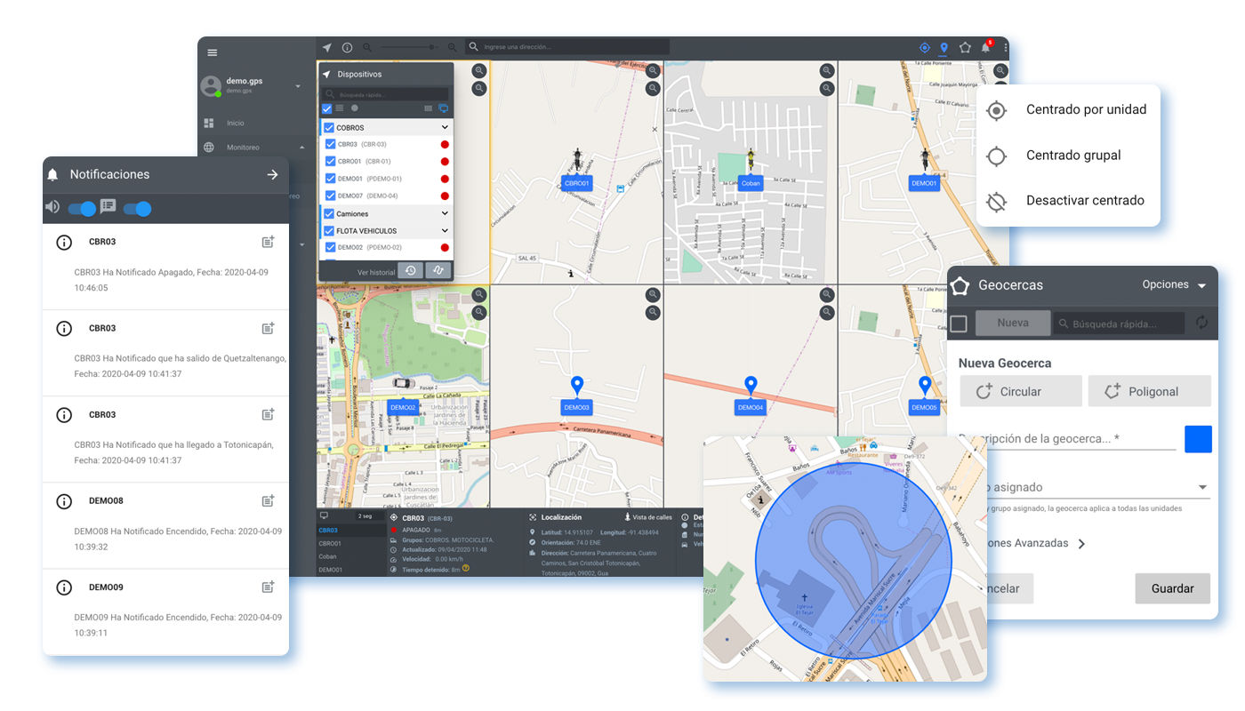
Task: Uncheck the CBR03 device checkbox
Action: (331, 144)
